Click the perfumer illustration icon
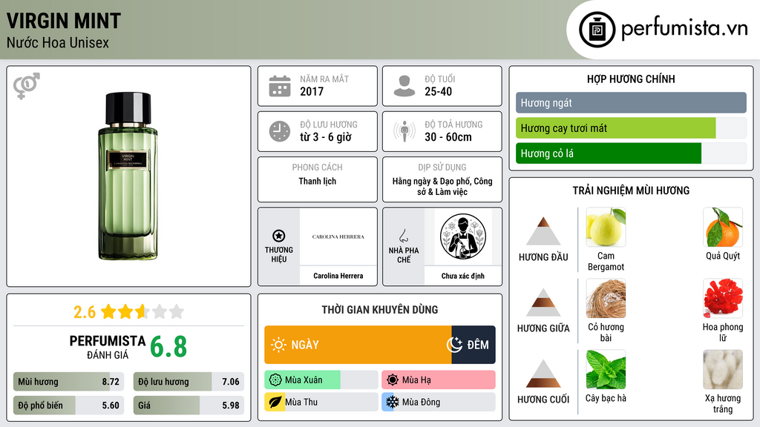 click(x=463, y=236)
